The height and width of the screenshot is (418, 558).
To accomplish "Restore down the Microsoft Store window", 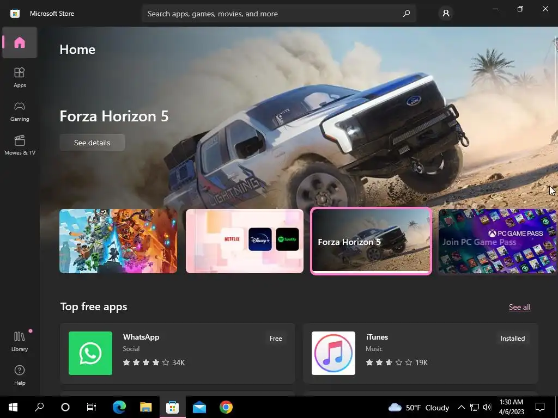I will [520, 9].
